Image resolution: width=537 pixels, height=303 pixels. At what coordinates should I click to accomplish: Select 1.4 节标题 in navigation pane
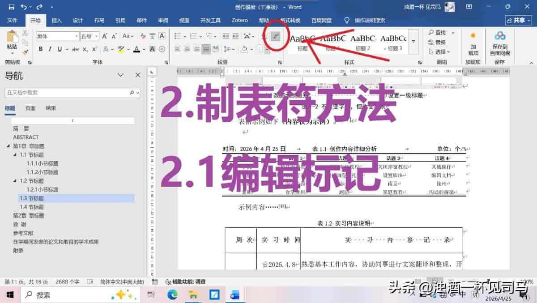tap(32, 207)
